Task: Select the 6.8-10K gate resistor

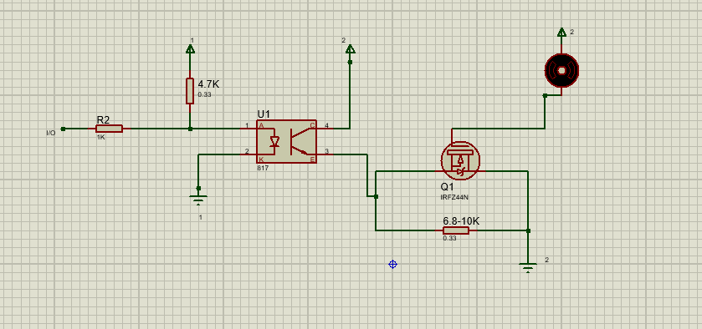Action: [x=456, y=230]
